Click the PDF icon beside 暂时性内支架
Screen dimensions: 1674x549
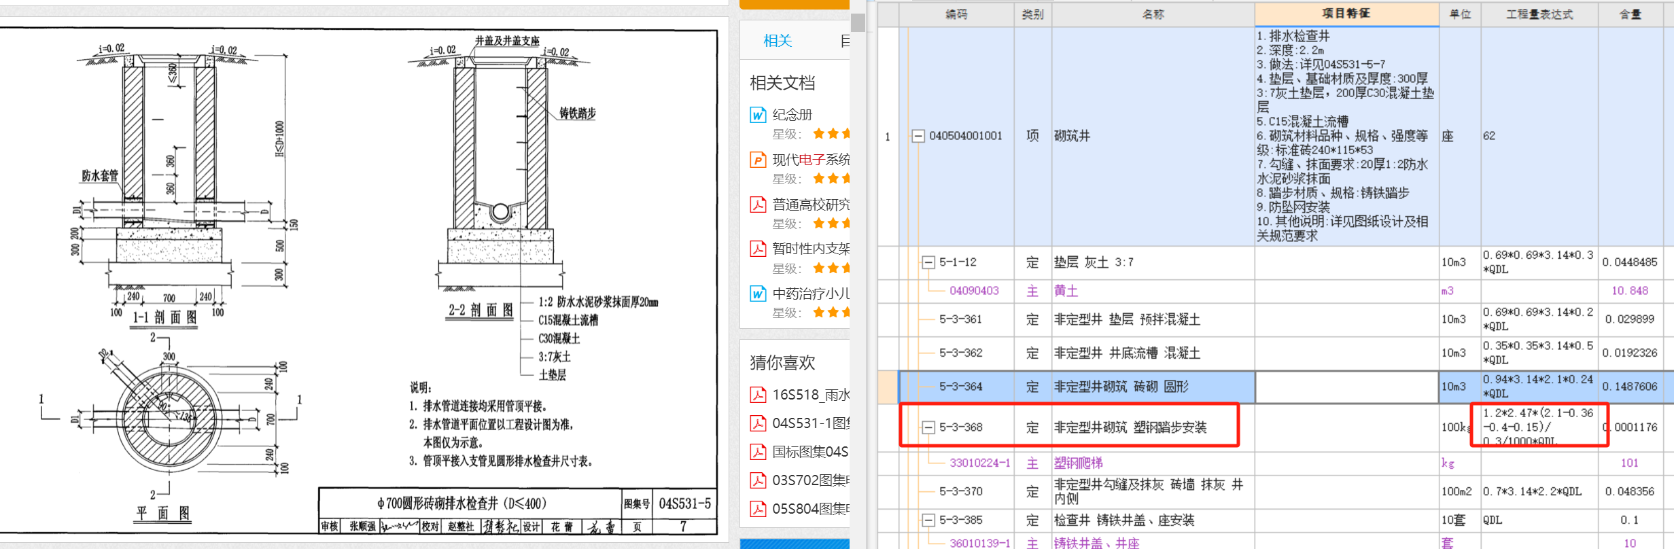click(x=758, y=249)
